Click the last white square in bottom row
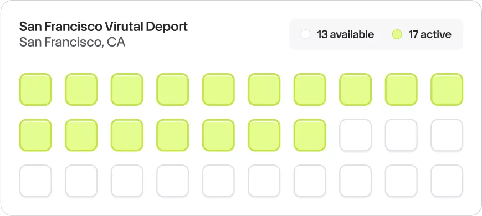The width and height of the screenshot is (482, 216). coord(447,181)
